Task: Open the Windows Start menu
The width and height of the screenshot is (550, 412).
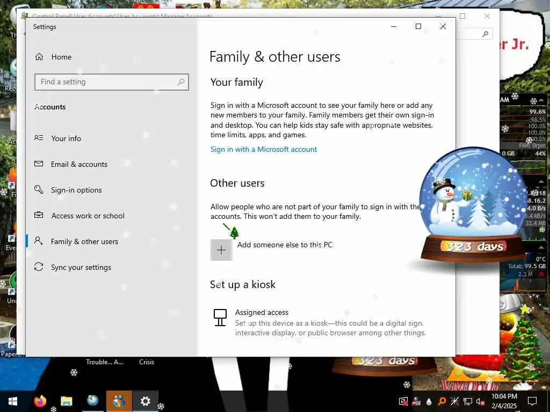Action: point(13,401)
